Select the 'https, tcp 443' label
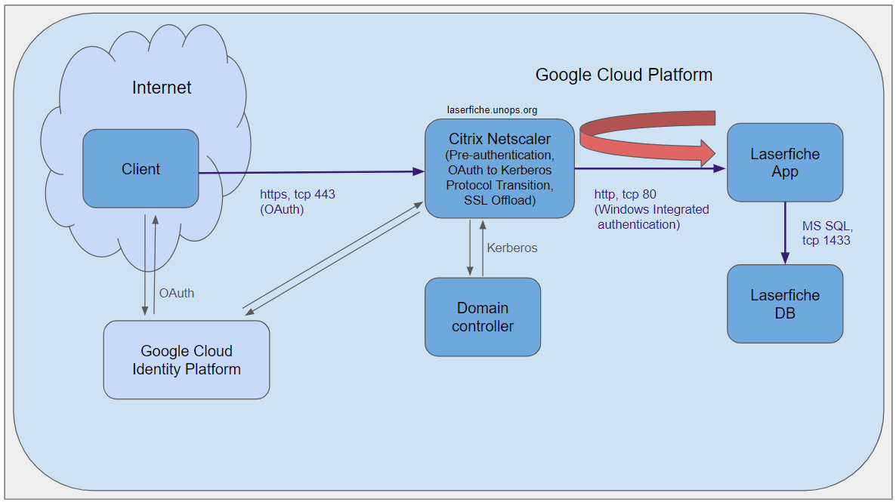Viewport: 896px width, 502px height. pos(298,194)
